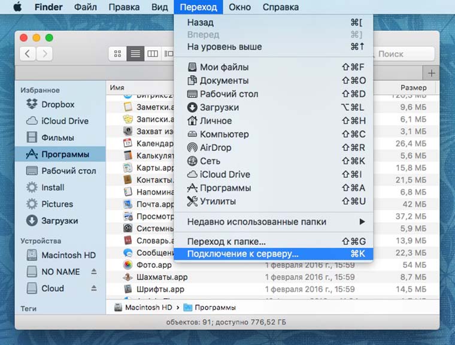Choose Компьютер menu entry
Image resolution: width=455 pixels, height=345 pixels.
coord(274,134)
